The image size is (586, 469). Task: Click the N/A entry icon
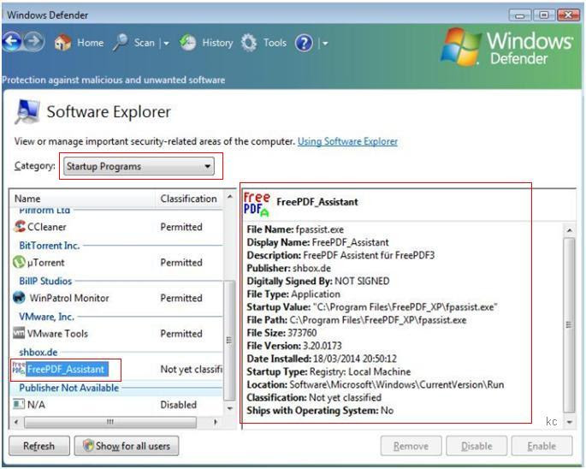tap(19, 404)
